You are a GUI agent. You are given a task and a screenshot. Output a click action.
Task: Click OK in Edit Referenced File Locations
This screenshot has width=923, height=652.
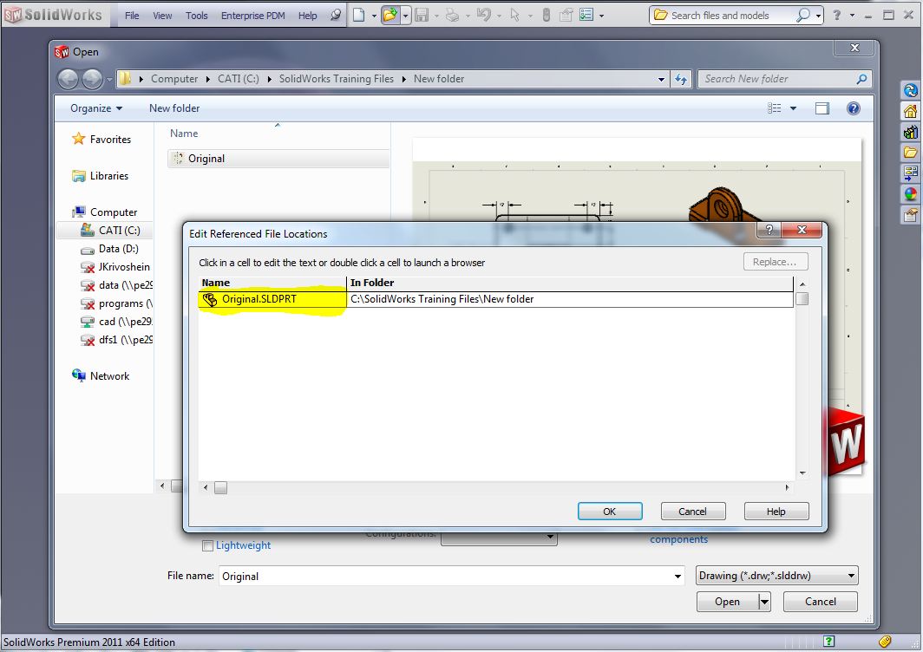pos(609,512)
